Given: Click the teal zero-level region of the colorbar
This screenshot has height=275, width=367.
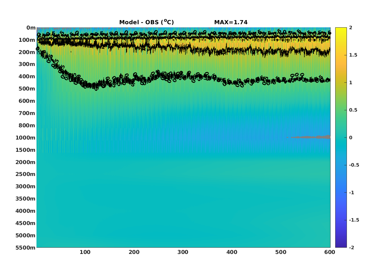Looking at the screenshot, I should coord(341,138).
